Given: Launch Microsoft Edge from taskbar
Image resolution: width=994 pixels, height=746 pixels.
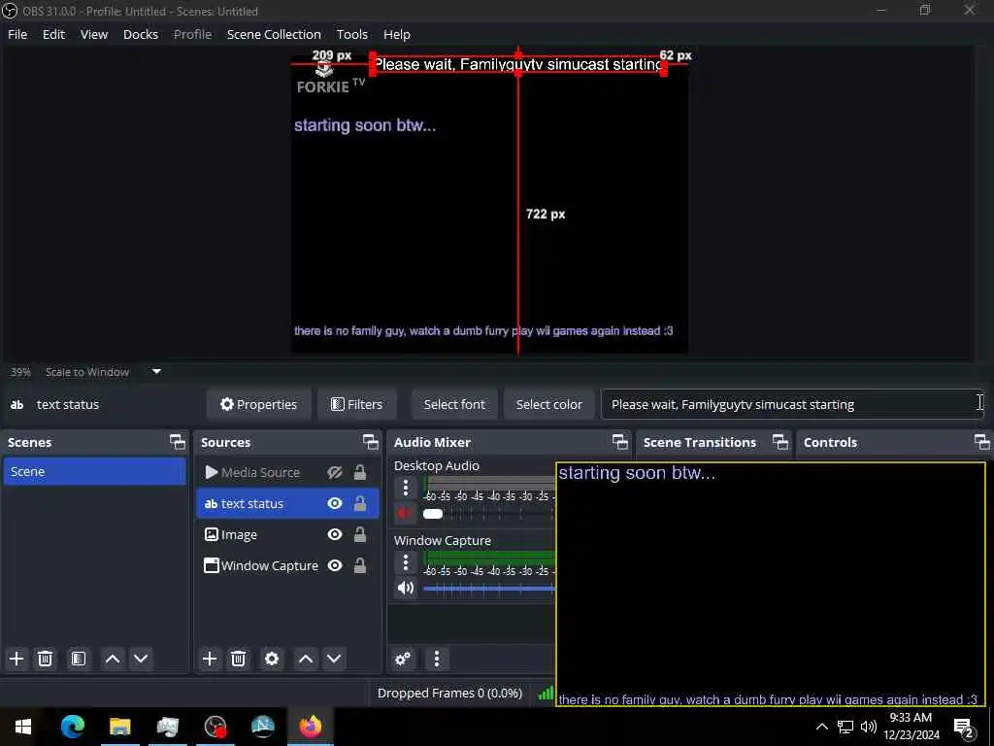Looking at the screenshot, I should [x=72, y=727].
